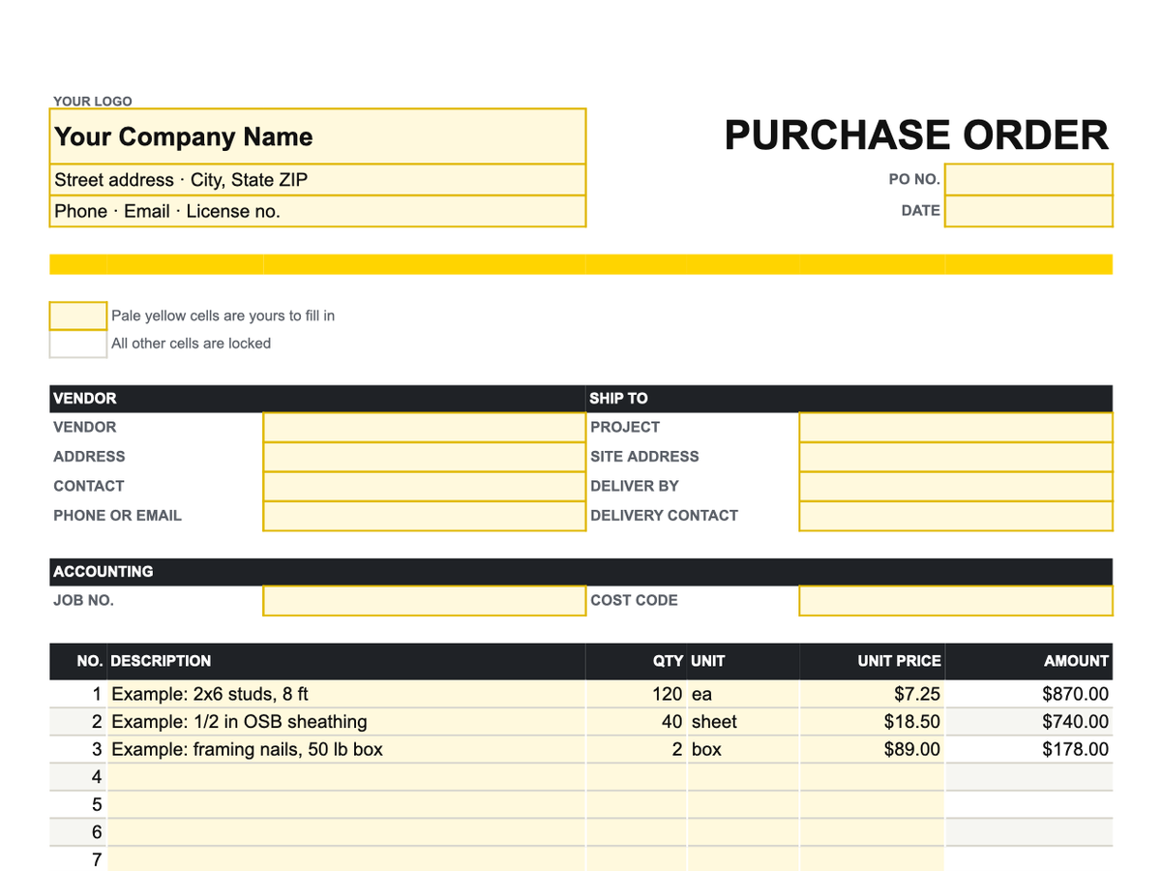Click the COST CODE label

634,600
